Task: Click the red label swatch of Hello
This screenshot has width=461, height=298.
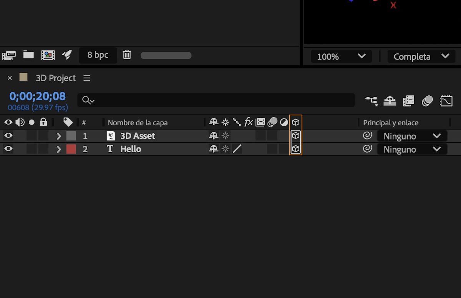Action: [71, 149]
